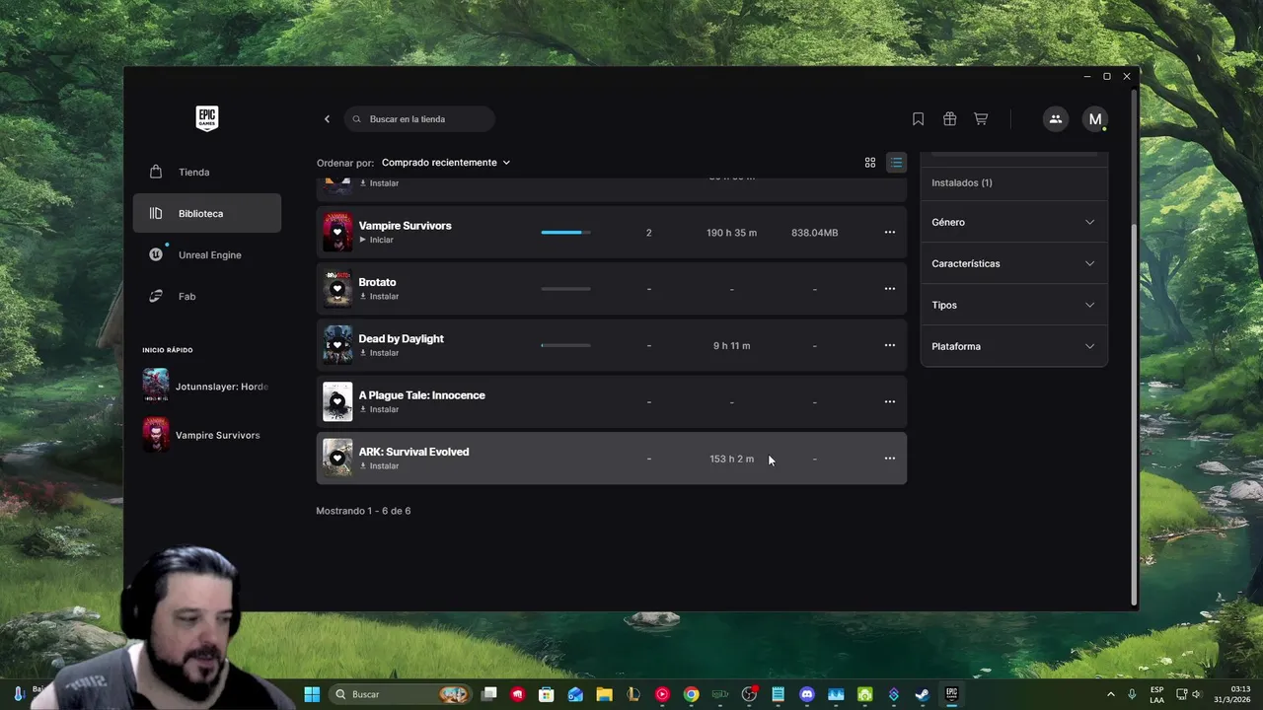The width and height of the screenshot is (1263, 710).
Task: Open Steam from the taskbar
Action: [922, 694]
